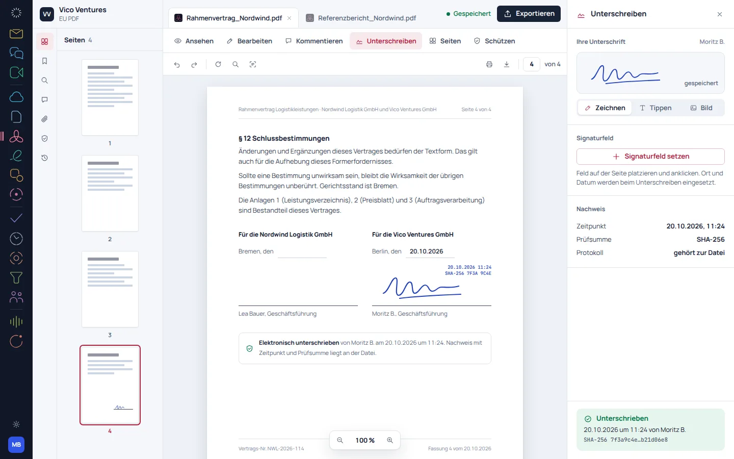This screenshot has height=459, width=734.
Task: Close the Unterschreiben side panel
Action: pos(720,14)
